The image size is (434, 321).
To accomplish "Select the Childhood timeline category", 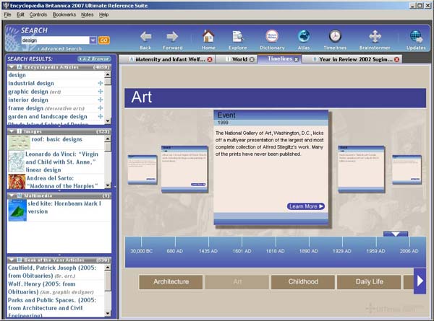I will point(303,282).
